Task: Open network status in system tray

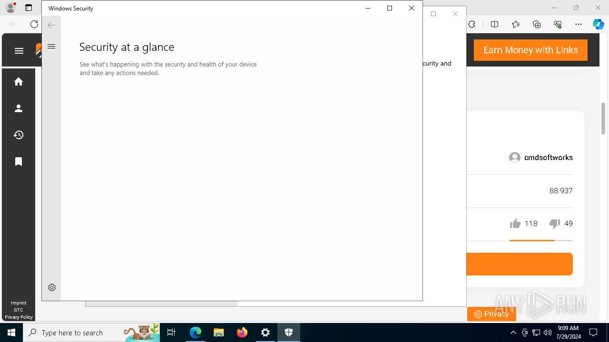Action: 536,332
